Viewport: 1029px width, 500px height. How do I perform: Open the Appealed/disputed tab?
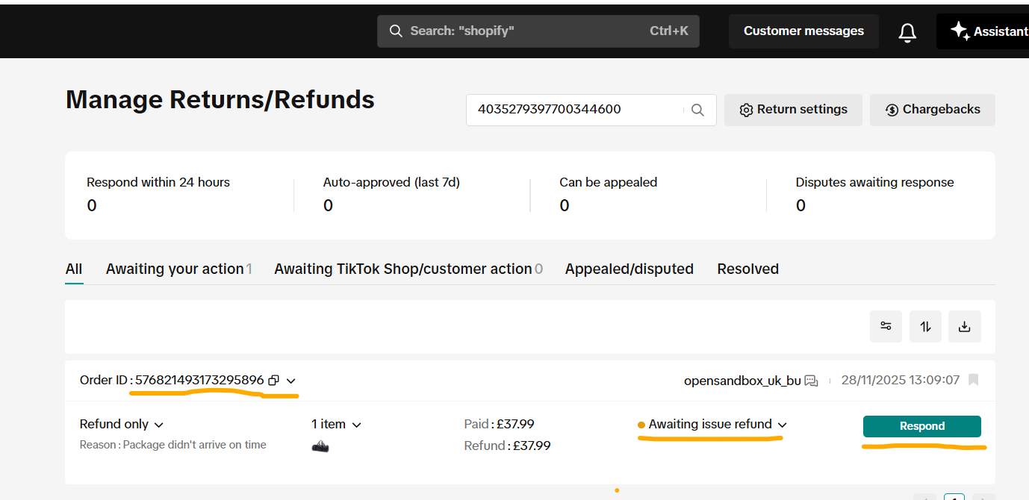(629, 269)
